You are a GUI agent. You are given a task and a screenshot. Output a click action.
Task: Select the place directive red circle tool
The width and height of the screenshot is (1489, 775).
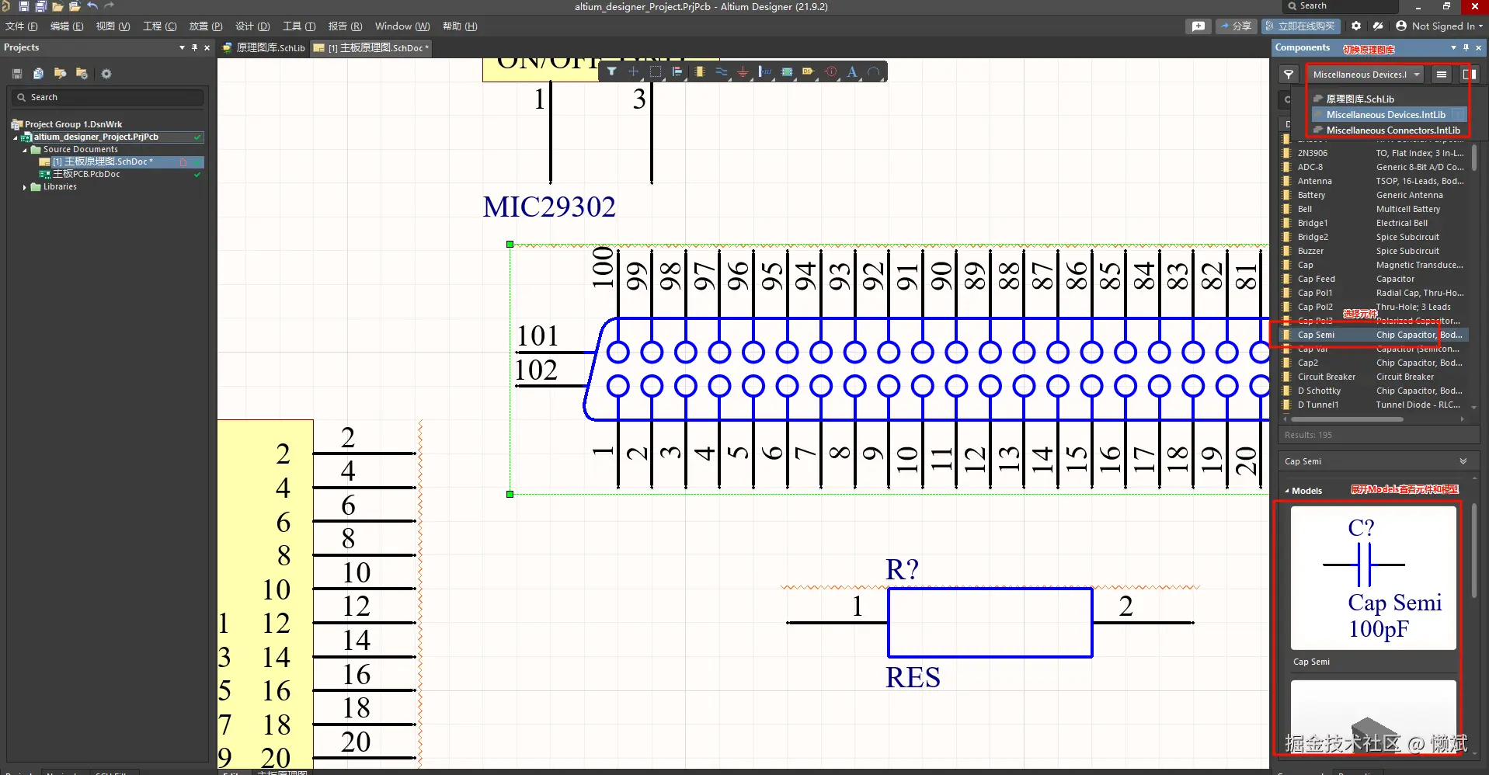[831, 71]
